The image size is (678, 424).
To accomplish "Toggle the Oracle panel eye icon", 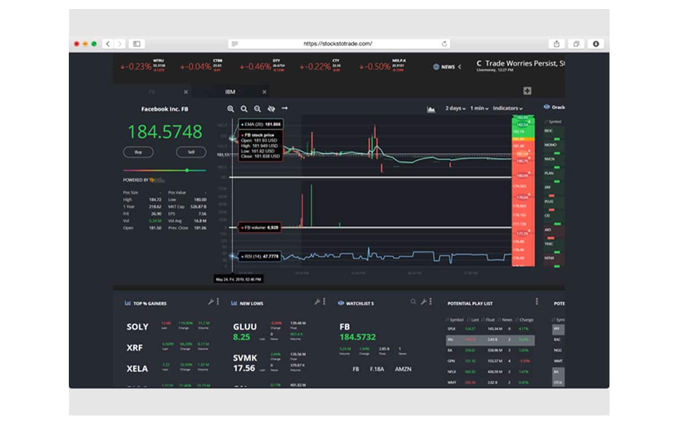I will tap(546, 107).
